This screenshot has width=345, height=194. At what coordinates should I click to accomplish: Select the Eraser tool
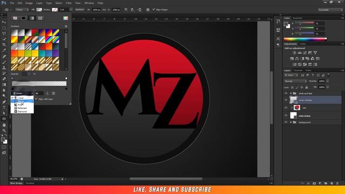tap(4, 79)
